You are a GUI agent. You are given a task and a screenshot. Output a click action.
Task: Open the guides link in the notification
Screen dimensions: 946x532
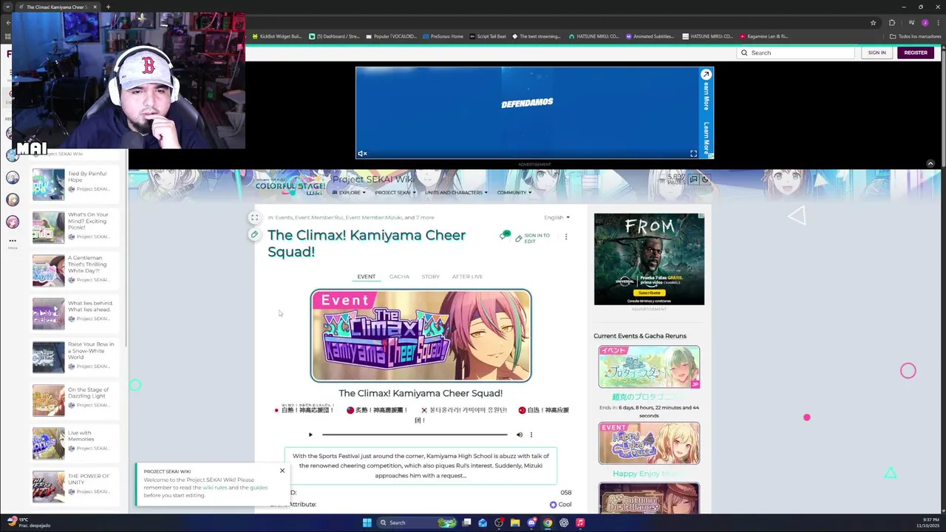(x=259, y=488)
